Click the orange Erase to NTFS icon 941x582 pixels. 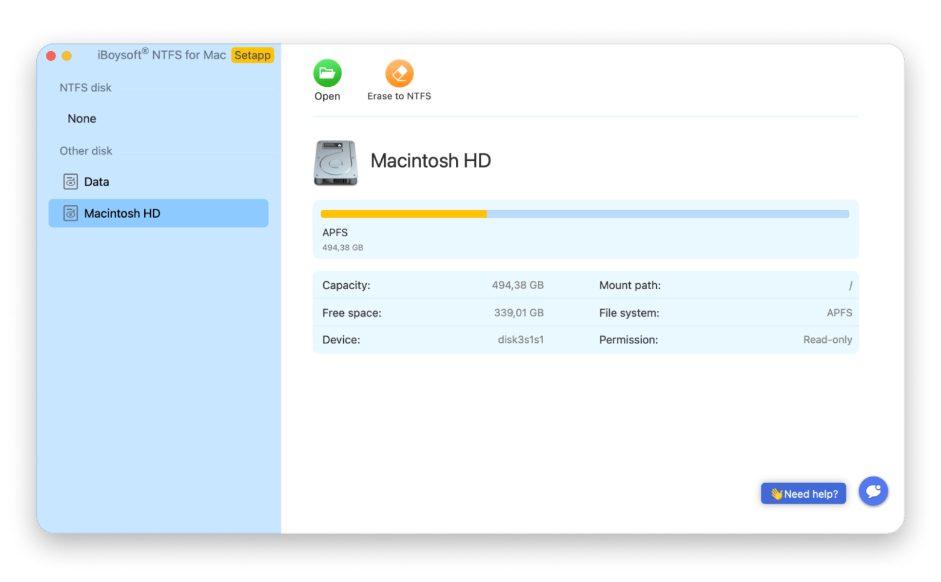click(x=399, y=74)
